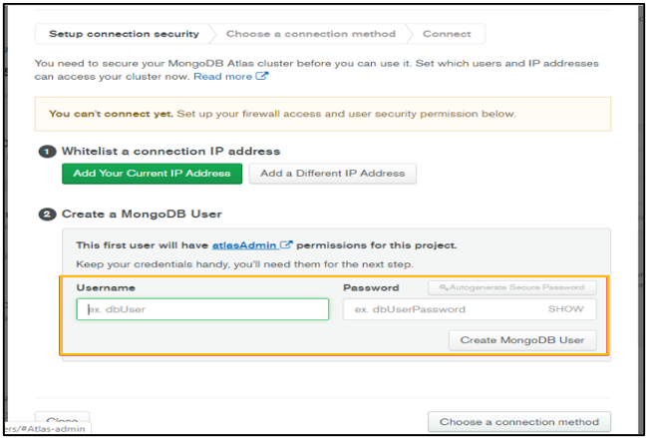Open the Read more link
Viewport: 649px width, 438px height.
[223, 77]
